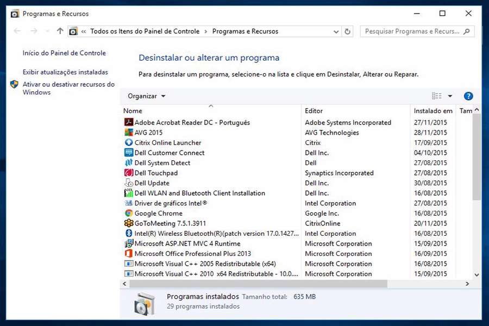Open the help question mark button
This screenshot has height=326, width=489.
468,96
